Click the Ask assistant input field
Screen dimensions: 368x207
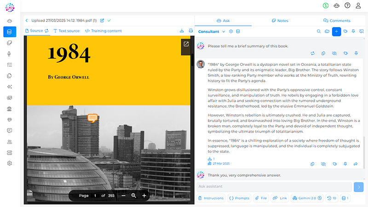click(274, 187)
